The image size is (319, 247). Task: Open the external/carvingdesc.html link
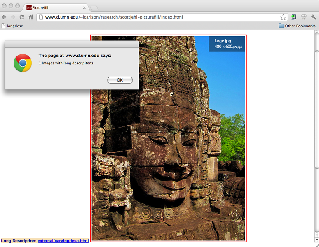pyautogui.click(x=63, y=241)
